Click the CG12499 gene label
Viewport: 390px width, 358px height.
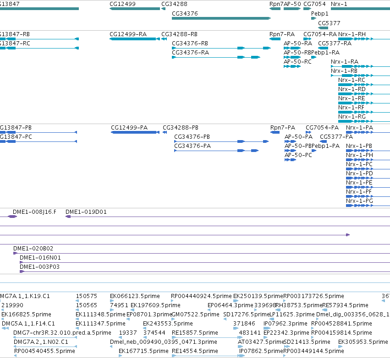tap(122, 4)
